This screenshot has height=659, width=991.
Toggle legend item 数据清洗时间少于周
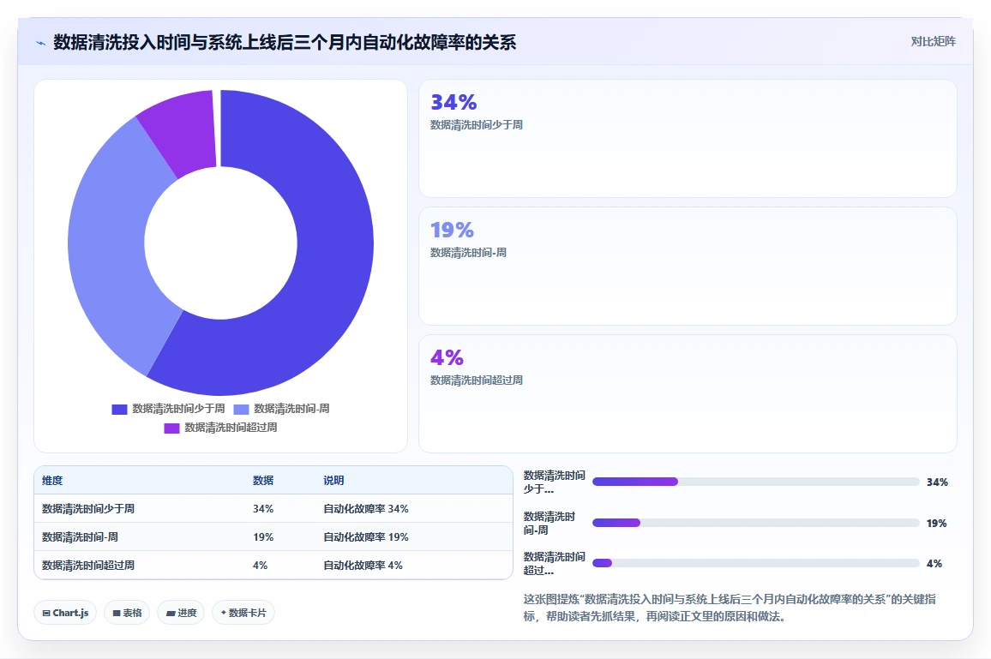tap(168, 409)
